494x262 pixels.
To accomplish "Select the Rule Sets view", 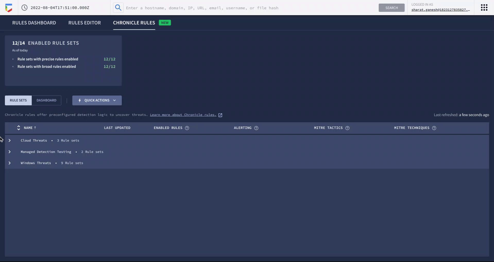I will (18, 100).
